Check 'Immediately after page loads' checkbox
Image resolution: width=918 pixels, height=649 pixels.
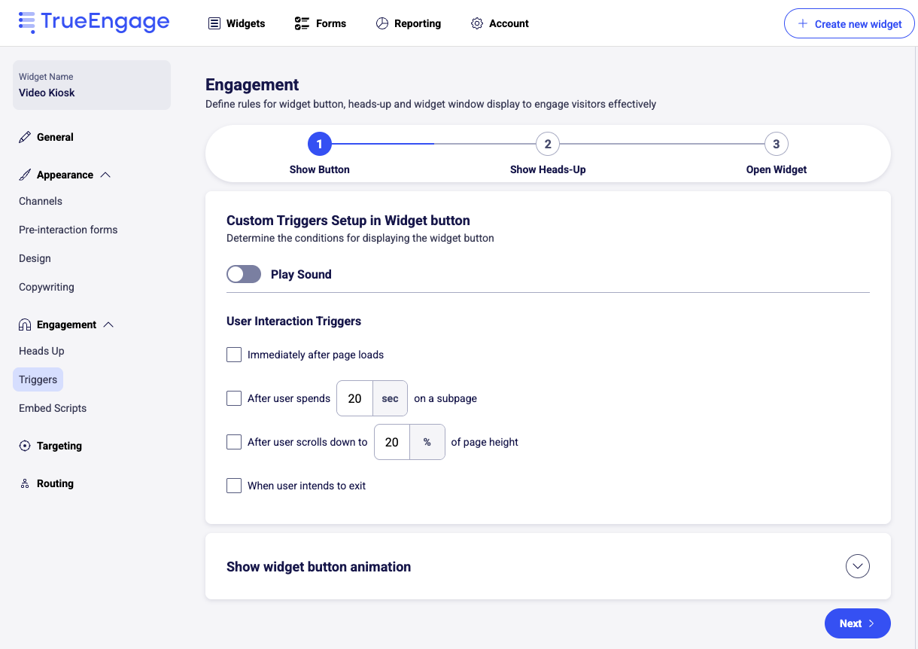tap(234, 355)
